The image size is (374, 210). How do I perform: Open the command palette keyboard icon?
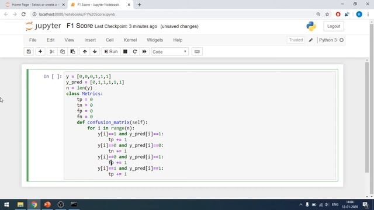pos(197,52)
